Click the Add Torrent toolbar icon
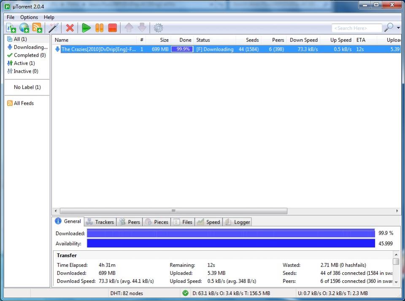 [x=11, y=28]
